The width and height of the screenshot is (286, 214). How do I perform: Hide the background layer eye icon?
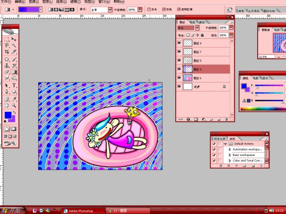pyautogui.click(x=179, y=87)
